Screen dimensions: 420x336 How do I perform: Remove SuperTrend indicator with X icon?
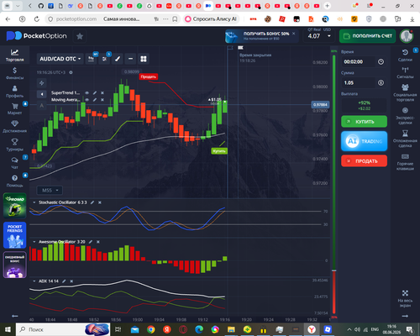point(102,92)
